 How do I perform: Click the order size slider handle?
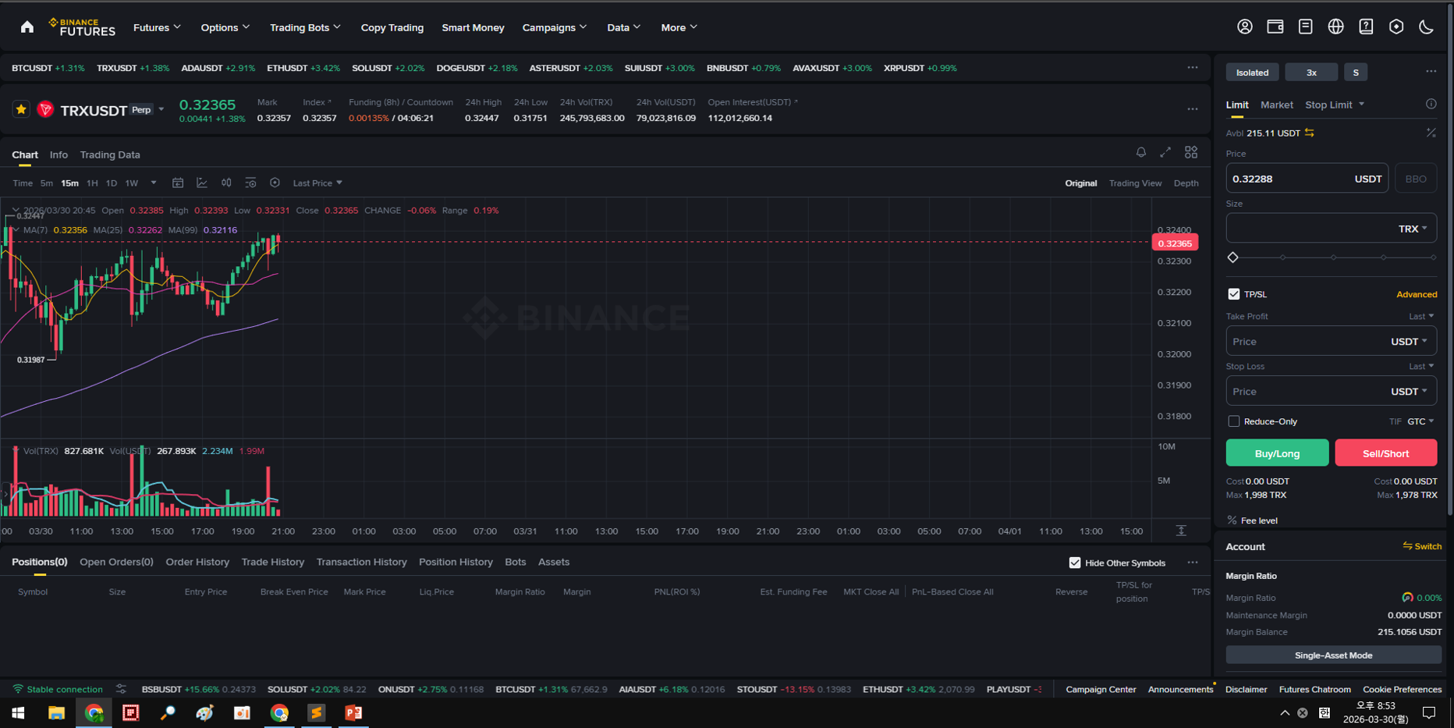coord(1233,257)
